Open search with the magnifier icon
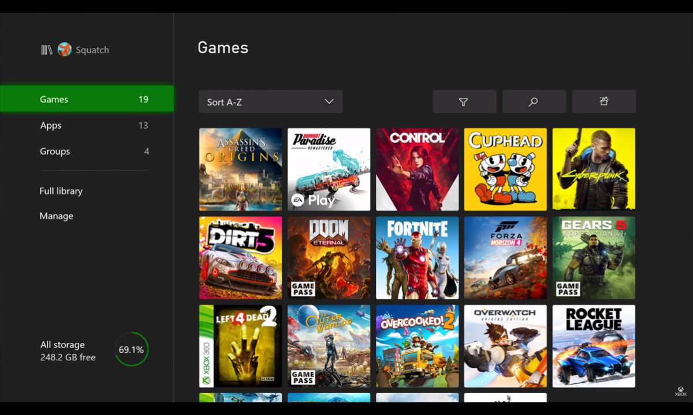The height and width of the screenshot is (415, 693). (x=534, y=101)
